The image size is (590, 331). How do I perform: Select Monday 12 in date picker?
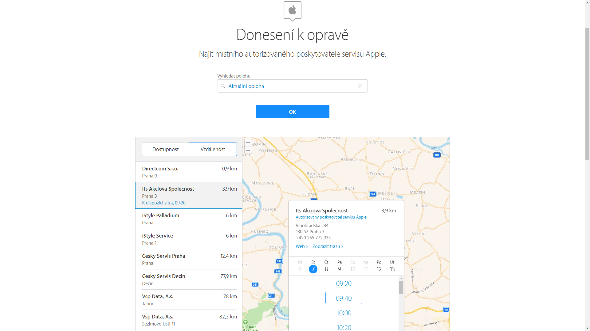379,266
